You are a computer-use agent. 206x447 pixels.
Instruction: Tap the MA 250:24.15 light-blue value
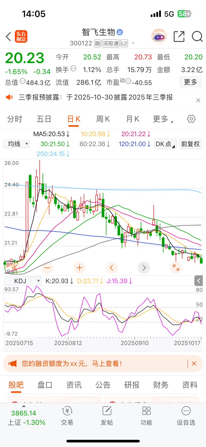click(x=53, y=154)
